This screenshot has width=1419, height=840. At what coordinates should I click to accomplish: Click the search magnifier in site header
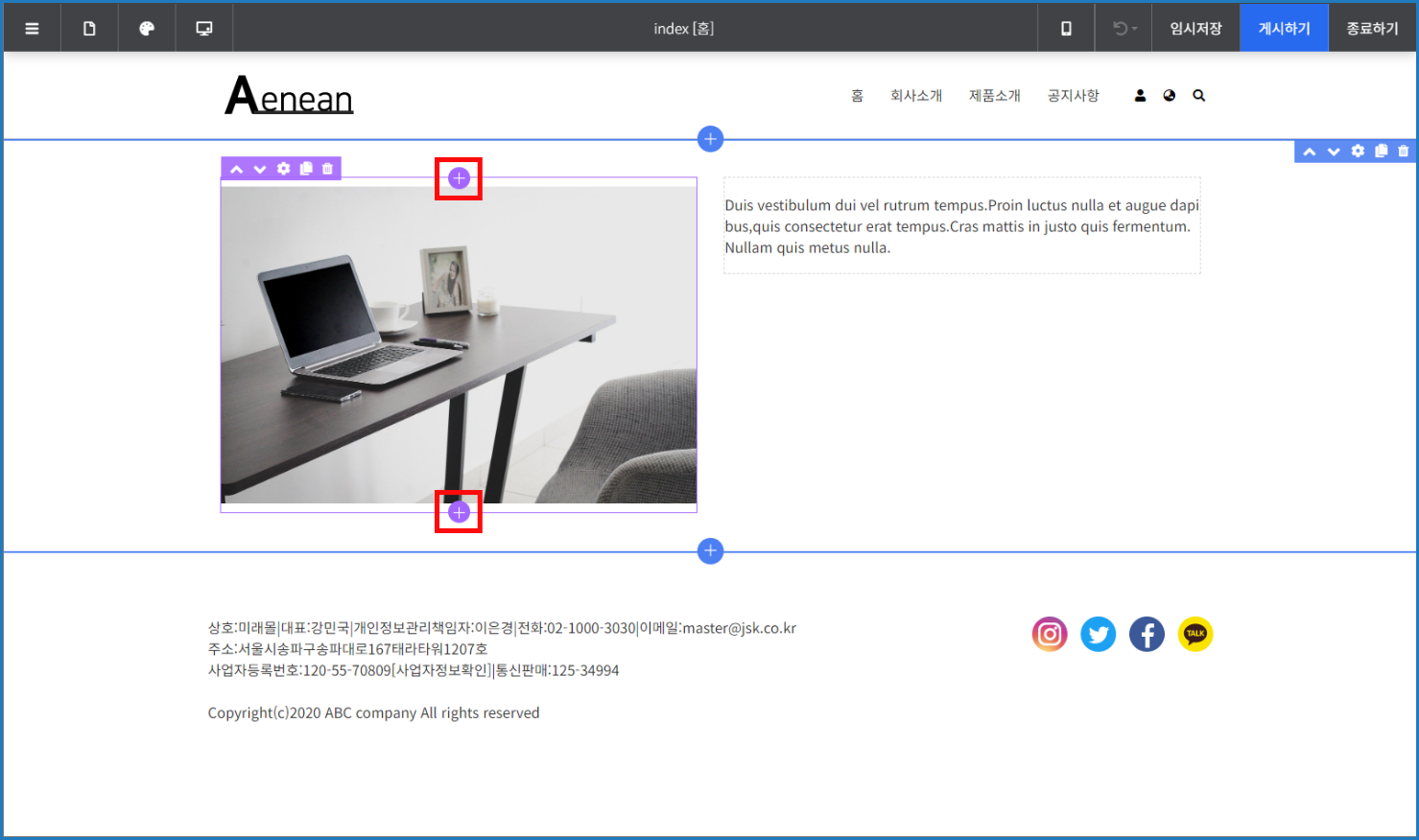pyautogui.click(x=1198, y=96)
